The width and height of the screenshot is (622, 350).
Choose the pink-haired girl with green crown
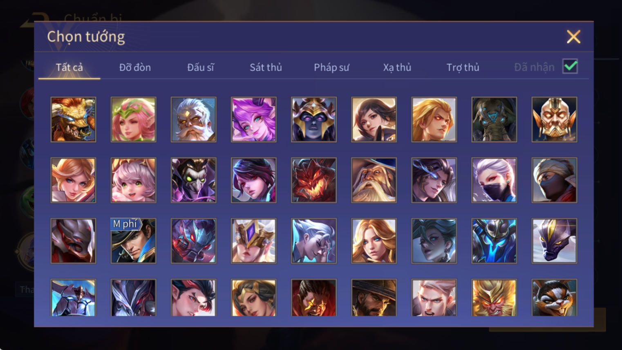point(133,119)
